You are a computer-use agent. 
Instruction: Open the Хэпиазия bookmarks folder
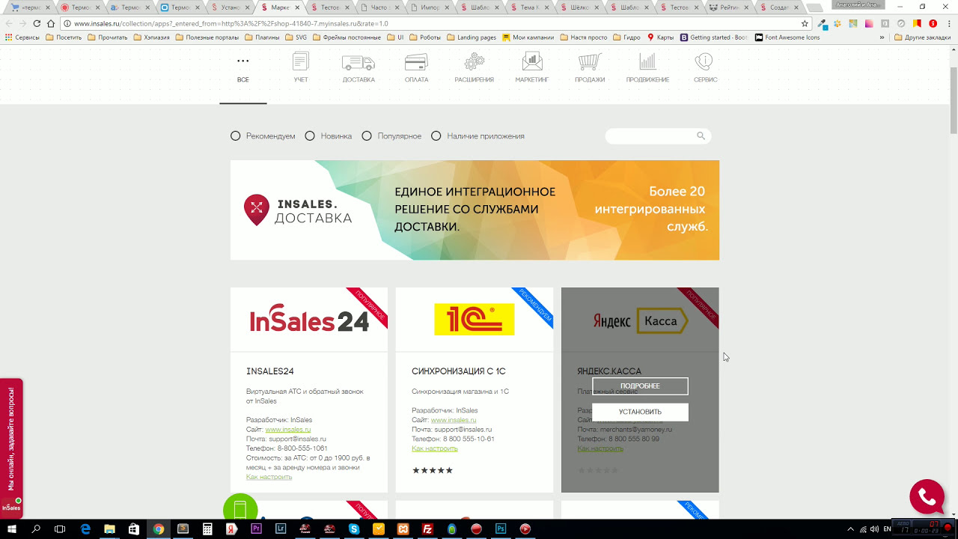(153, 37)
